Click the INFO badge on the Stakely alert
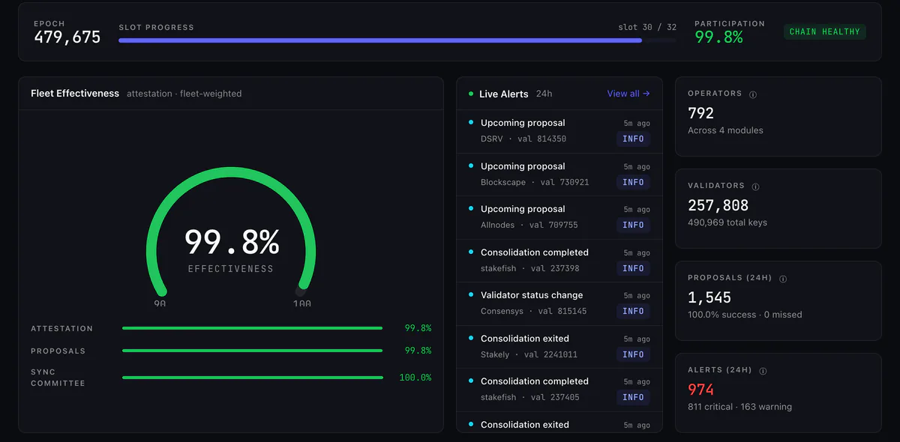The height and width of the screenshot is (442, 900). pos(633,354)
